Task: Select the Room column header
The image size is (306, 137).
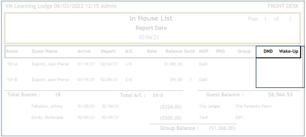Action: 12,51
